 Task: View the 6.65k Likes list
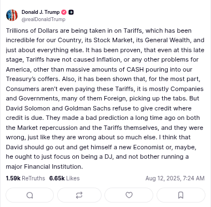pyautogui.click(x=64, y=178)
